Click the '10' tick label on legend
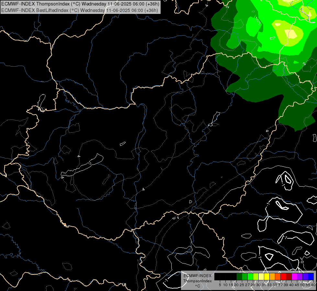The image size is (317, 291). point(225,285)
